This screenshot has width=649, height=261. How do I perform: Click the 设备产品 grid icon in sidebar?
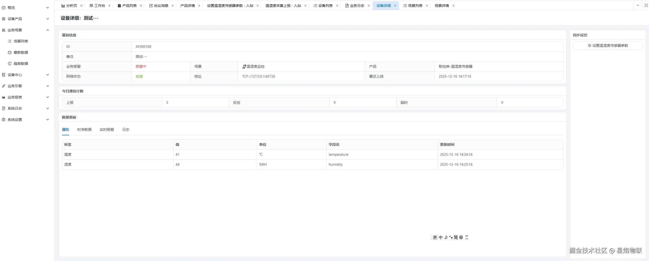coord(4,19)
